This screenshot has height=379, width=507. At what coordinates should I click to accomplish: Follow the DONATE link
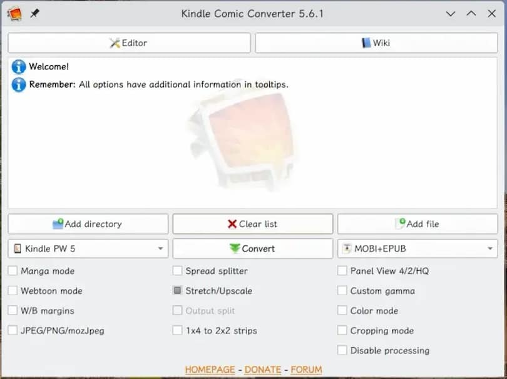pos(262,370)
